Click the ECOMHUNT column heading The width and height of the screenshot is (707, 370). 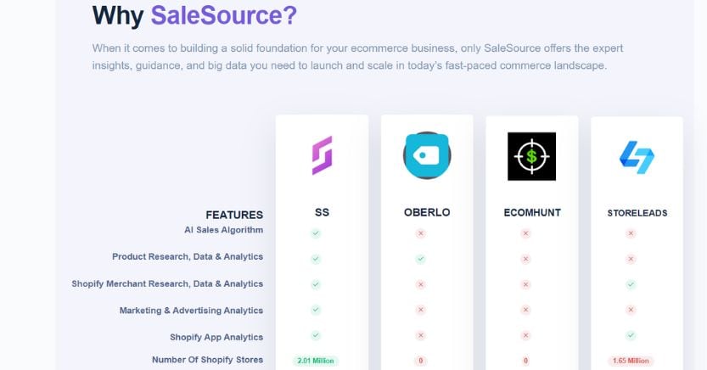point(532,213)
